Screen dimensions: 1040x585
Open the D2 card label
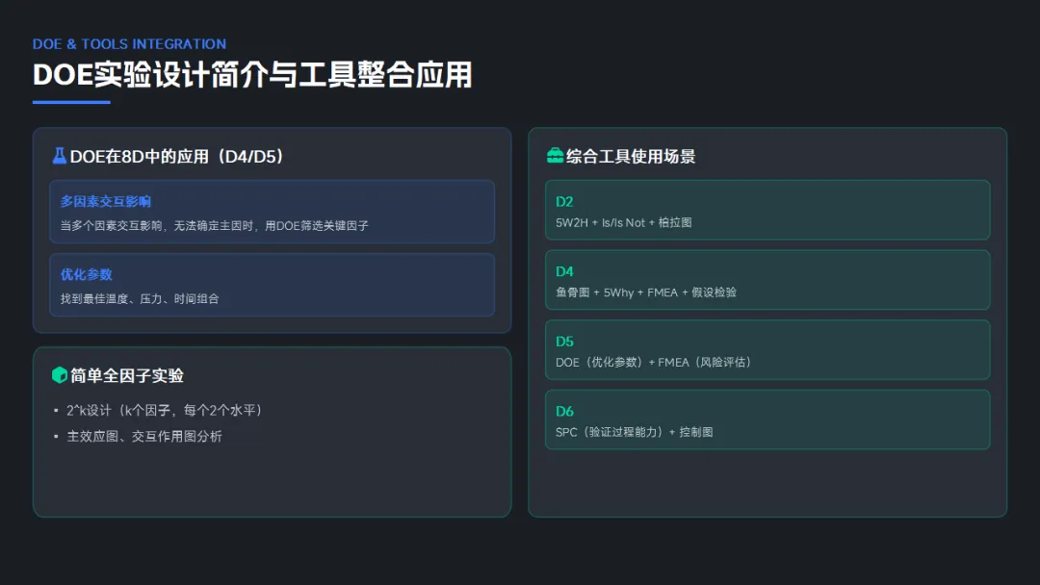coord(564,201)
